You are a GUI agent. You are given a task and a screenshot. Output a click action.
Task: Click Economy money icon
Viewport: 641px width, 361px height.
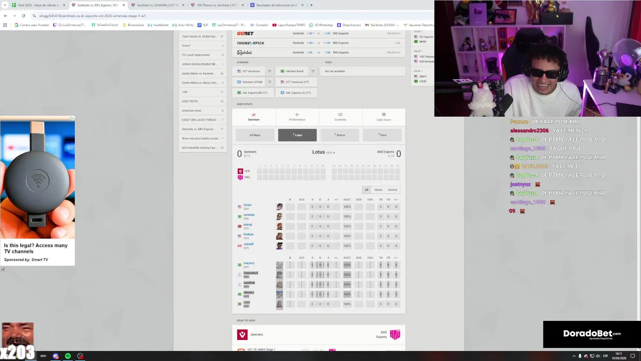(341, 115)
